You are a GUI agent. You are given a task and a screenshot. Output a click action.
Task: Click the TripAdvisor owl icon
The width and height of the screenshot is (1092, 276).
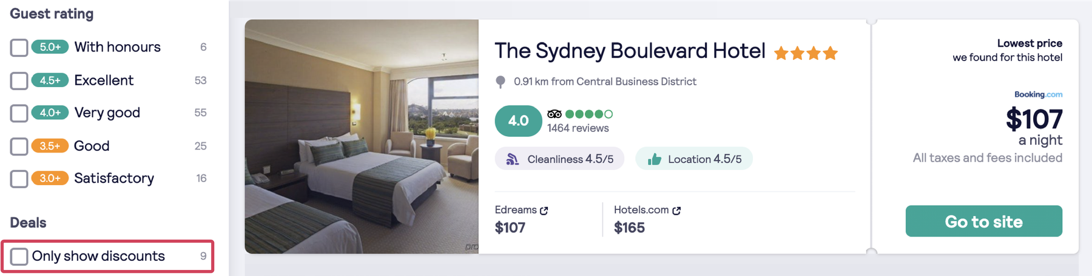[554, 114]
